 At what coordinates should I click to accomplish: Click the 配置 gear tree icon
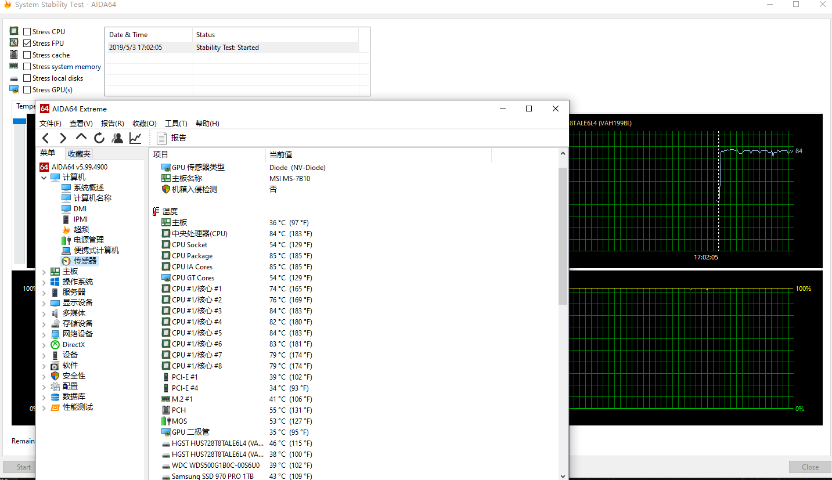[55, 386]
